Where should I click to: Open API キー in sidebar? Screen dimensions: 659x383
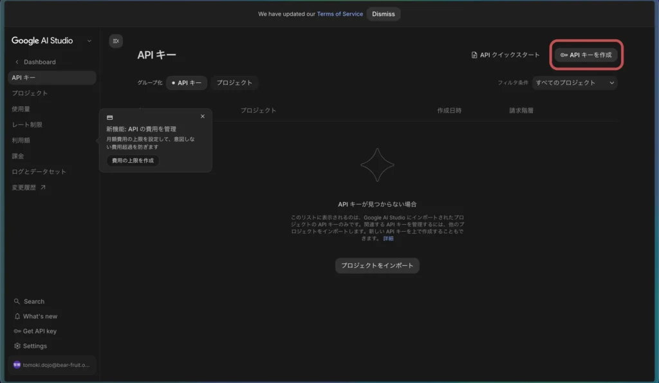click(52, 78)
